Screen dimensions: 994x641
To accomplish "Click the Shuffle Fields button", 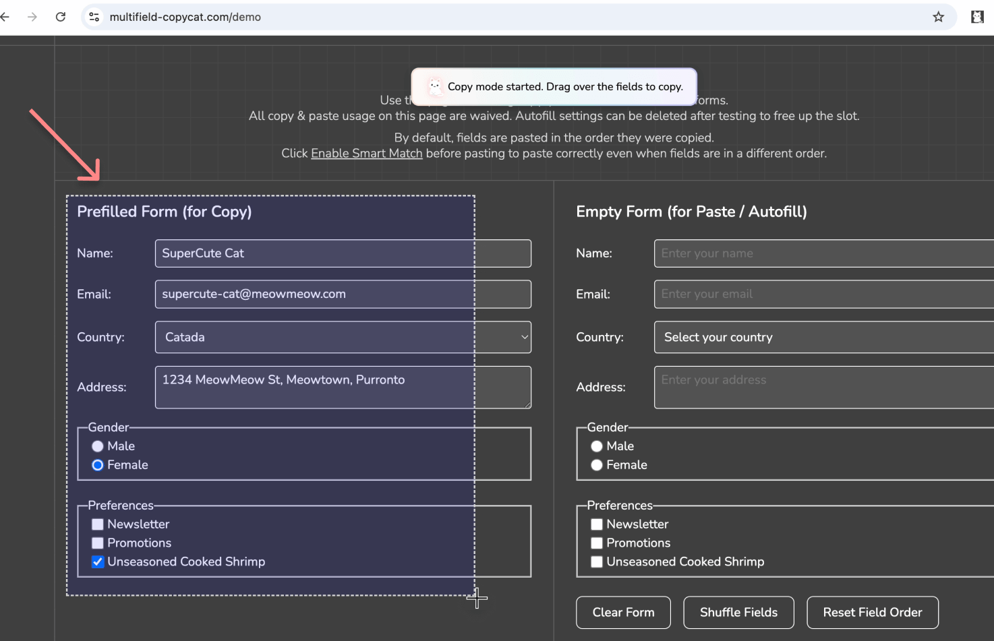I will 738,612.
